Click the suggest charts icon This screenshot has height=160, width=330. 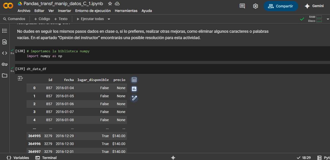[x=134, y=89]
